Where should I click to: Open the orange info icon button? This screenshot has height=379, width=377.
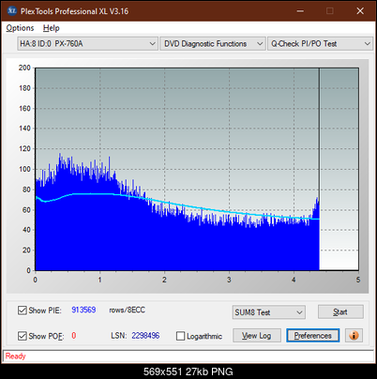pyautogui.click(x=354, y=336)
